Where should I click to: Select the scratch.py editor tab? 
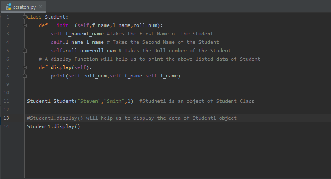(x=23, y=7)
